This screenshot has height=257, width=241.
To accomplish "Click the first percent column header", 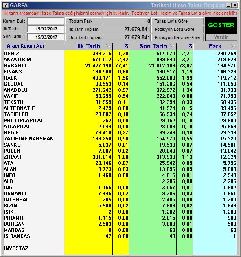I will pyautogui.click(x=121, y=46).
